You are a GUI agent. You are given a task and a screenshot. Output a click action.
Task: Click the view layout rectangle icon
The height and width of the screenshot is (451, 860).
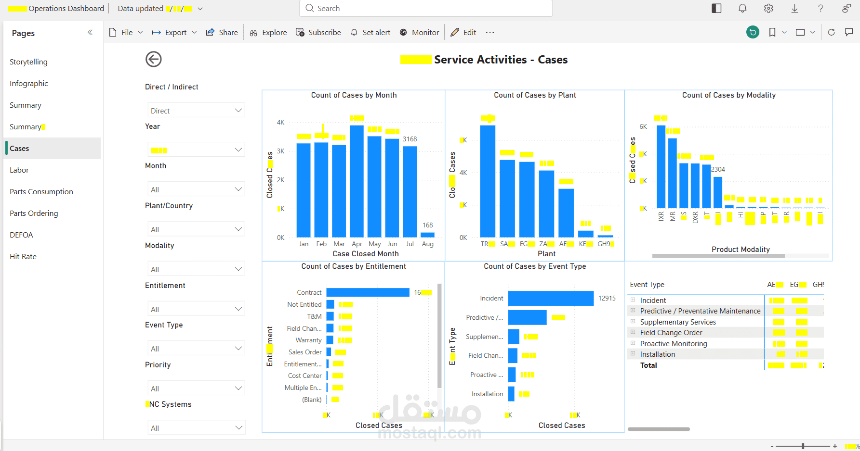[800, 32]
